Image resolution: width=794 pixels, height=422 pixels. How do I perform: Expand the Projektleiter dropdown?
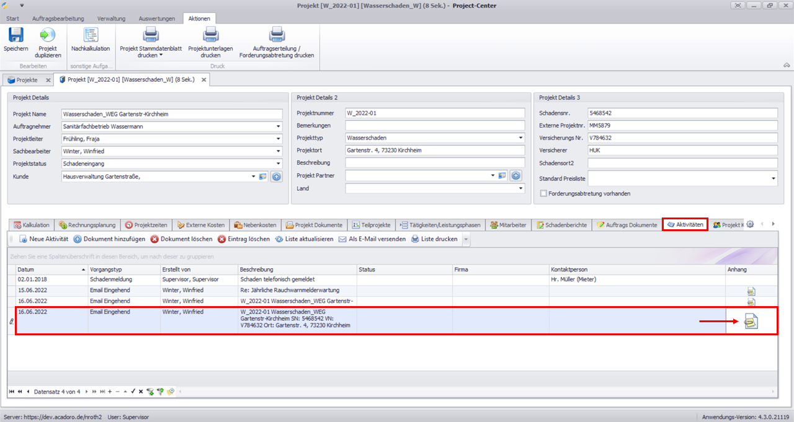pos(279,139)
